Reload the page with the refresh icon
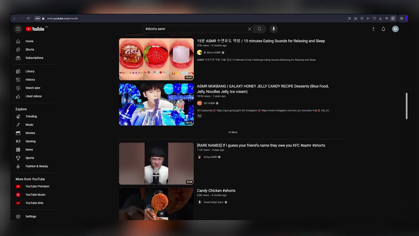The image size is (419, 236). click(x=28, y=18)
